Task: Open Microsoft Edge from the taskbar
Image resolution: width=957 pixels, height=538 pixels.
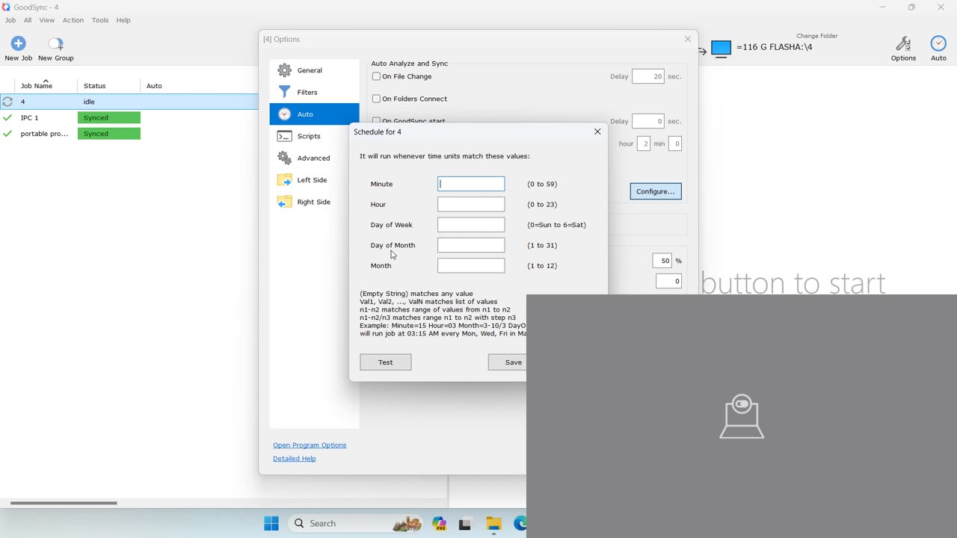Action: (520, 524)
